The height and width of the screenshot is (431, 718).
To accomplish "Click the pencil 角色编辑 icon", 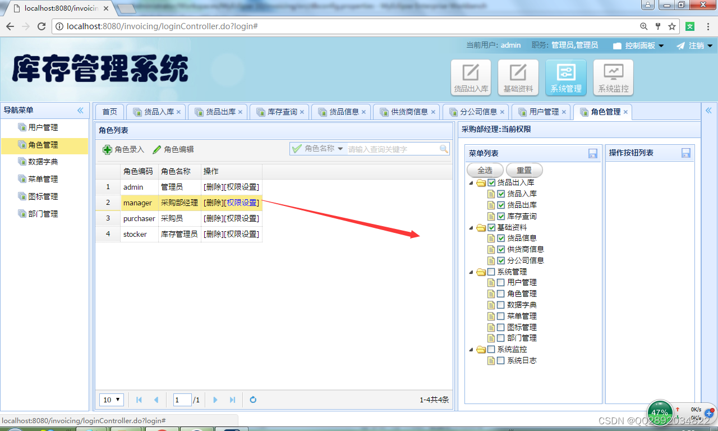I will coord(157,149).
